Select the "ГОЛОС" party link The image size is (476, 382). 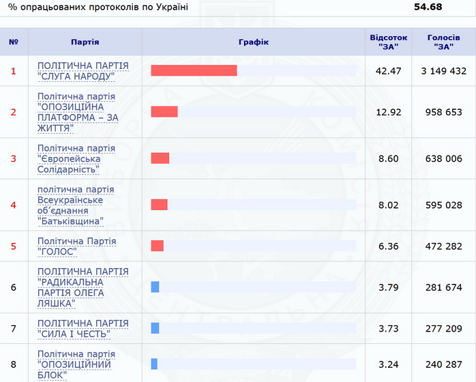[x=76, y=246]
